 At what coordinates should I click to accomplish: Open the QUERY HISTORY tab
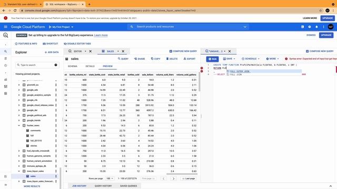103,186
